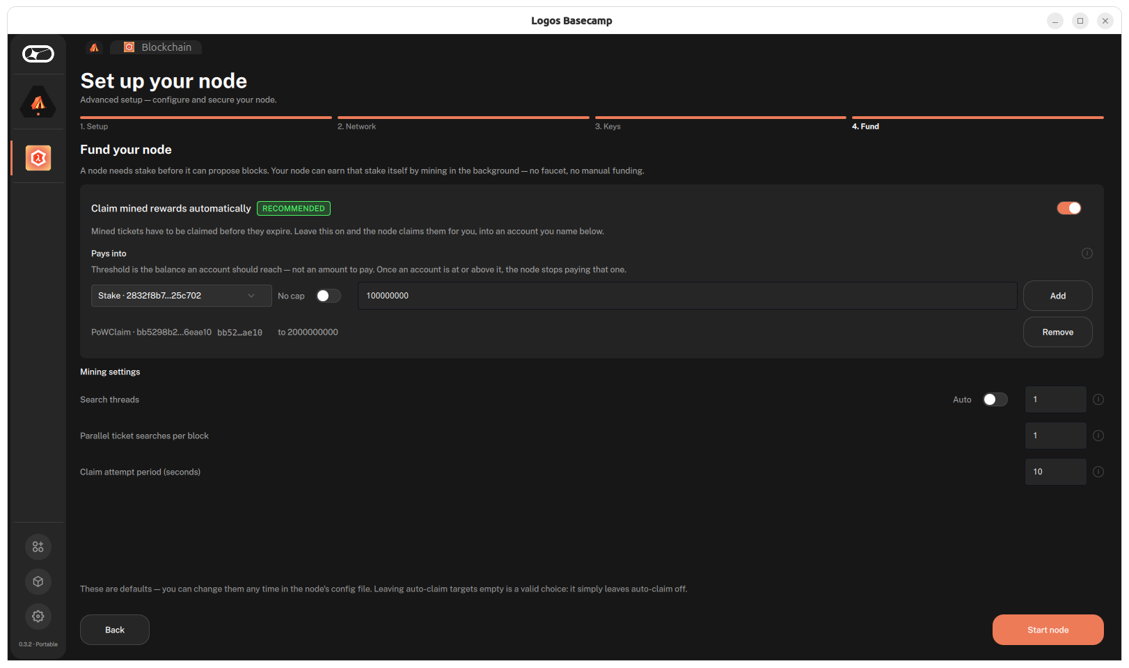1129x668 pixels.
Task: Toggle Claim mined rewards automatically switch
Action: pyautogui.click(x=1068, y=208)
